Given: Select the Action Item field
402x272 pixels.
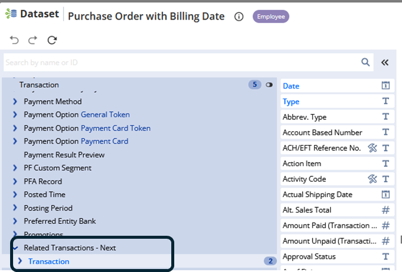Looking at the screenshot, I should pos(337,163).
